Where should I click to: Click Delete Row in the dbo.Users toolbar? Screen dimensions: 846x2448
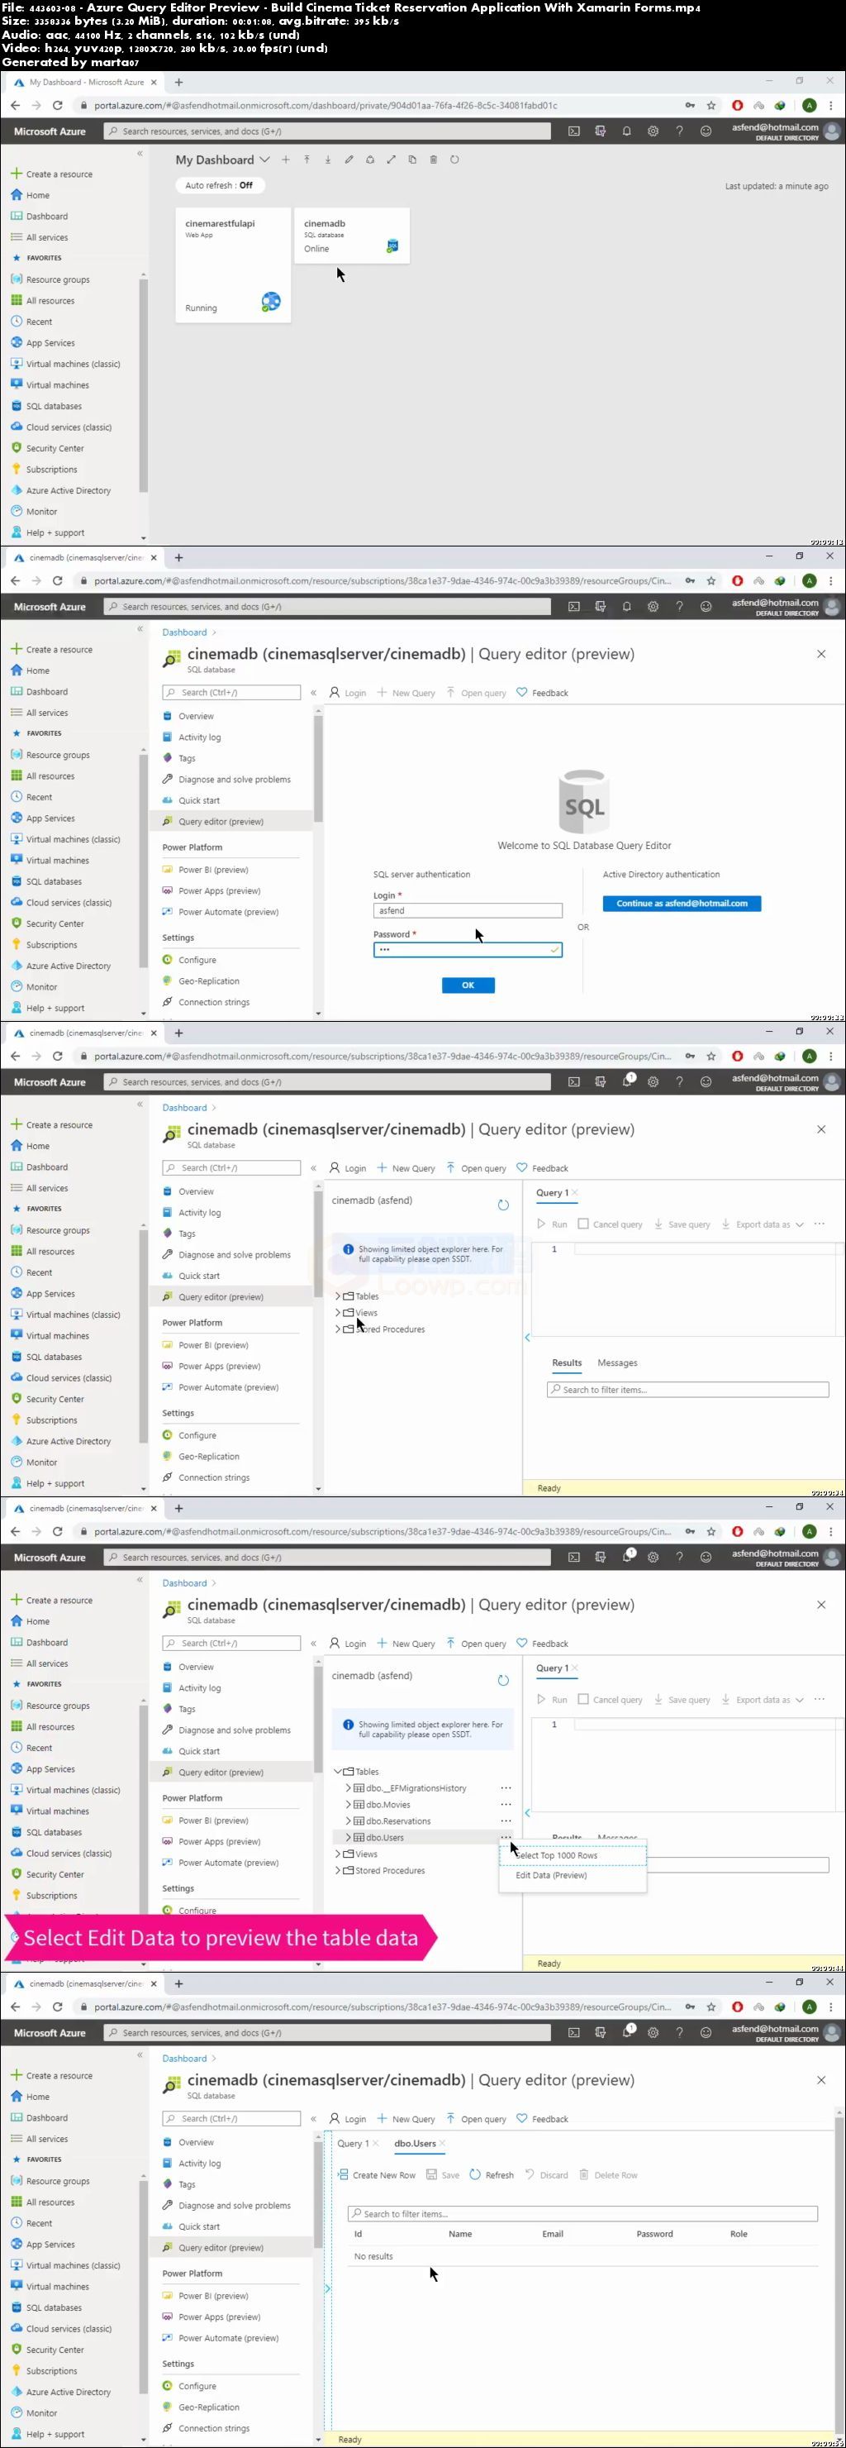click(x=609, y=2174)
